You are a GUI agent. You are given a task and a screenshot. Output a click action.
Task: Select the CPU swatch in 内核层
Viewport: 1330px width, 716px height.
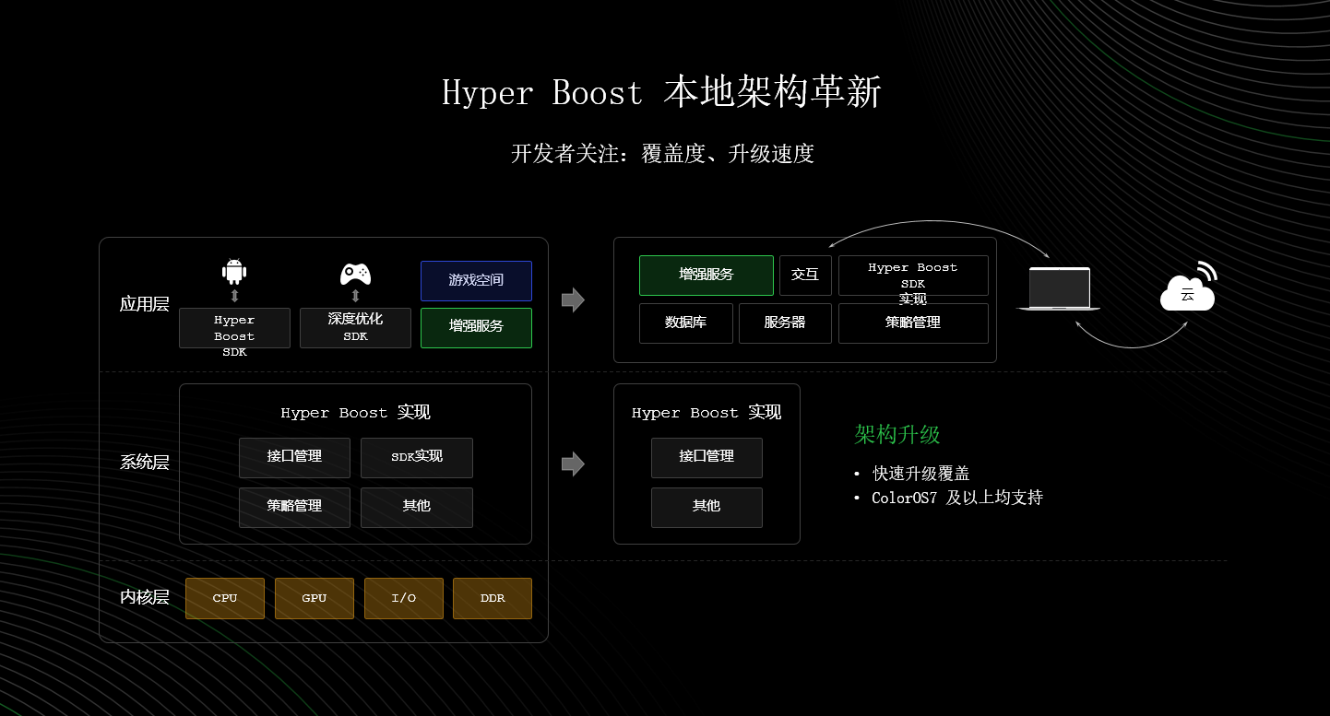pos(224,597)
